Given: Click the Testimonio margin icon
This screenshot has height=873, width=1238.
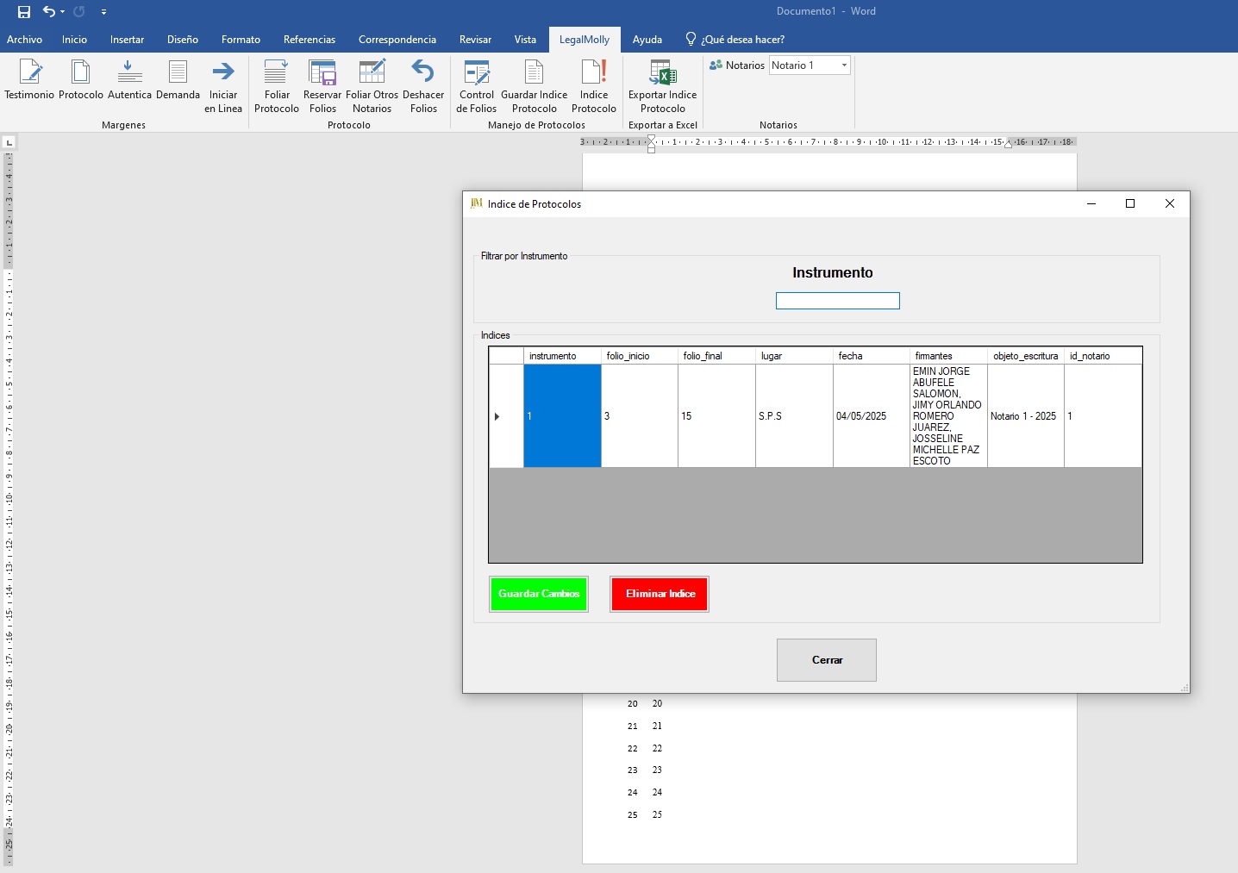Looking at the screenshot, I should pyautogui.click(x=30, y=72).
